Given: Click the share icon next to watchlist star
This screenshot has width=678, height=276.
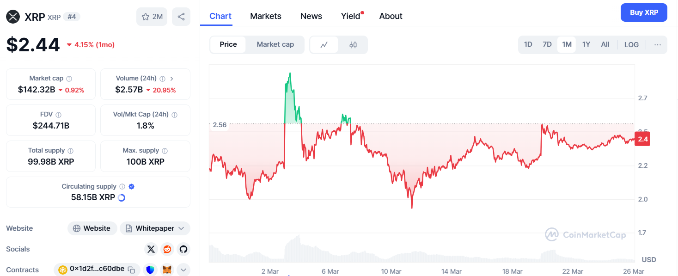Looking at the screenshot, I should (x=181, y=17).
